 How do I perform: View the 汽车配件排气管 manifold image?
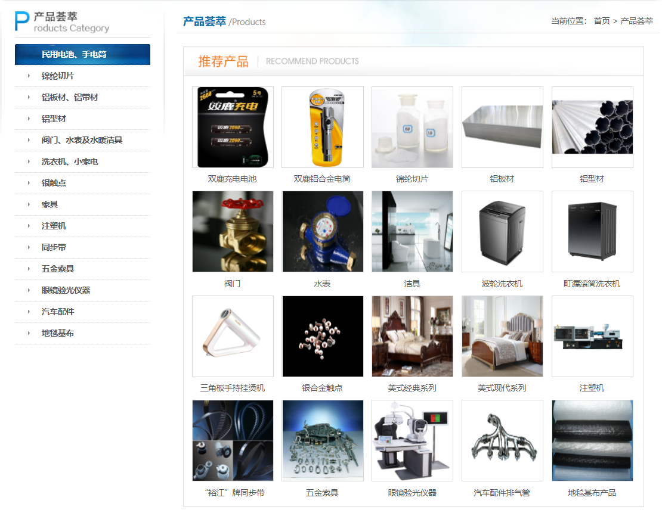pos(502,440)
